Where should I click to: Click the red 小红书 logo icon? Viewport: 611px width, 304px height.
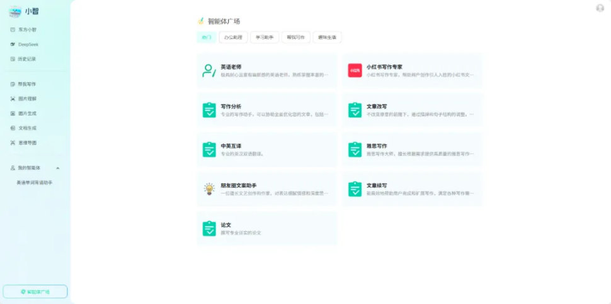[x=355, y=70]
